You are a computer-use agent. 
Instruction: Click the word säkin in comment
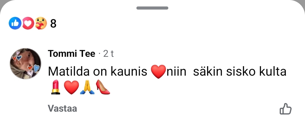(x=208, y=71)
